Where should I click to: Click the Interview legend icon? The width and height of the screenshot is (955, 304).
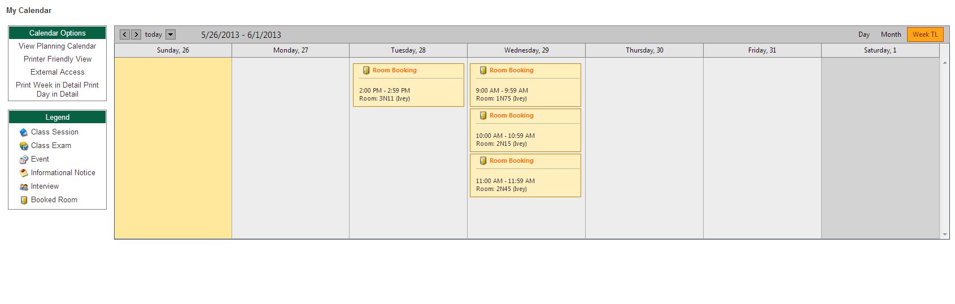coord(24,186)
